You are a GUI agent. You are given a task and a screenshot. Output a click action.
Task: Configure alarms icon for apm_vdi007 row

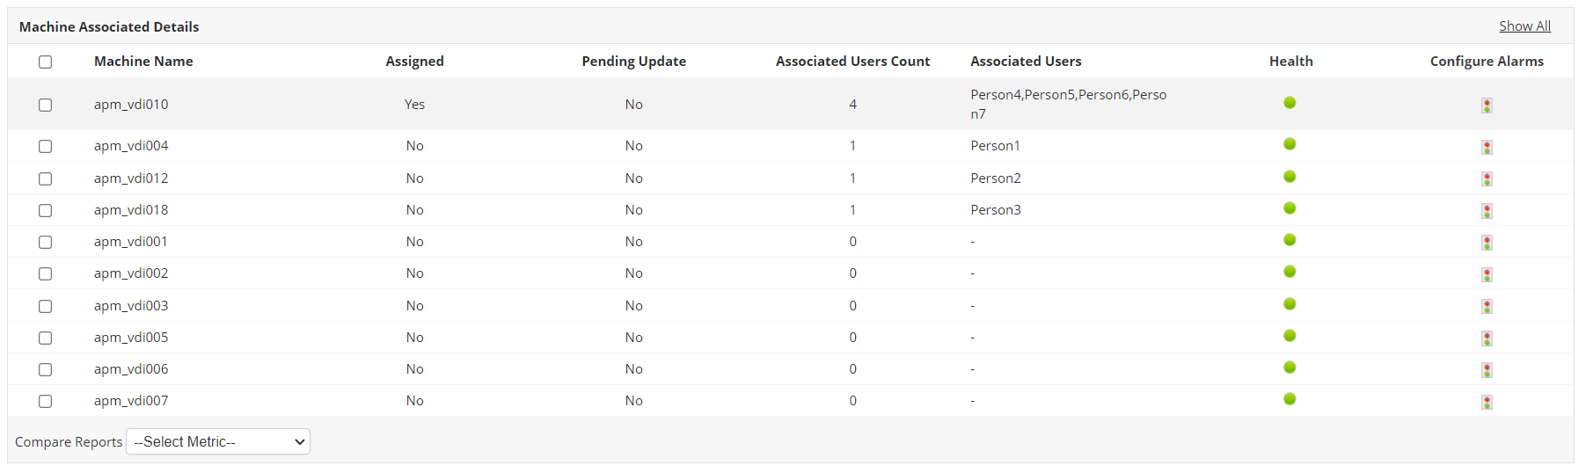point(1487,402)
